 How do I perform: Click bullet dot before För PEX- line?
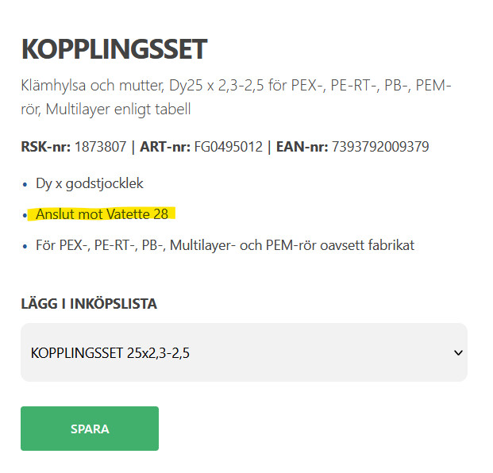[25, 245]
